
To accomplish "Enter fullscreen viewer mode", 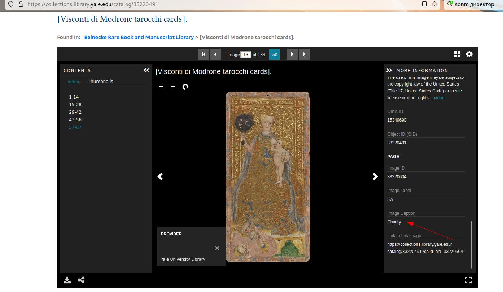I will click(x=468, y=280).
